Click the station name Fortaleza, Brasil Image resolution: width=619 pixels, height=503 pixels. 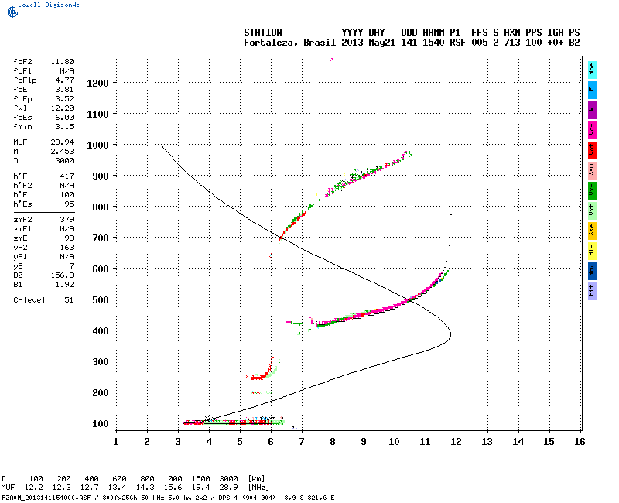(289, 43)
